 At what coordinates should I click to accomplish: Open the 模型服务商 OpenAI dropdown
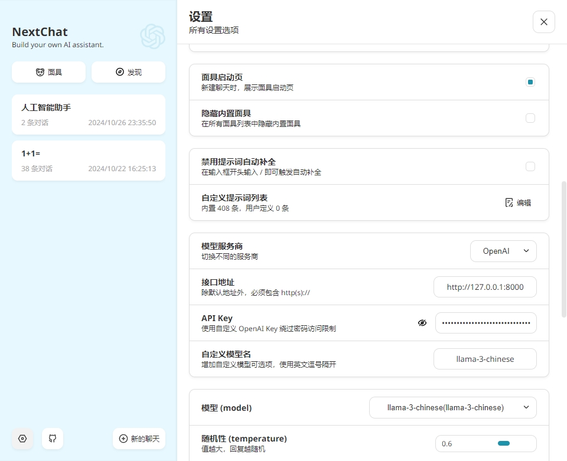(x=503, y=251)
